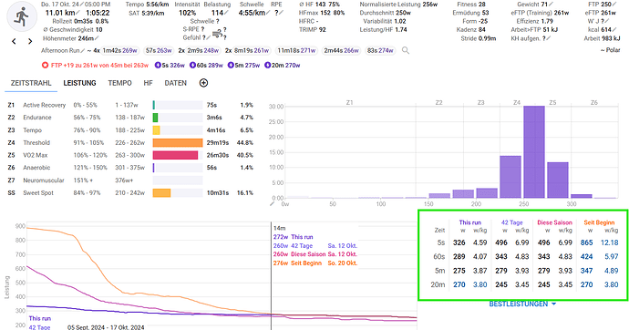Click the 5s 326w best effort badge
The width and height of the screenshot is (629, 330).
pyautogui.click(x=170, y=65)
